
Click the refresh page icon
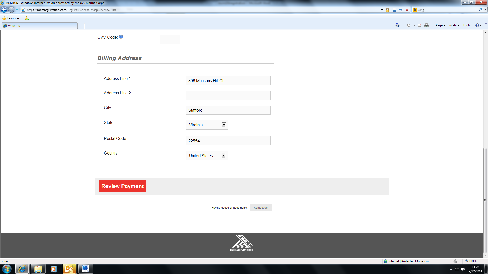(401, 10)
